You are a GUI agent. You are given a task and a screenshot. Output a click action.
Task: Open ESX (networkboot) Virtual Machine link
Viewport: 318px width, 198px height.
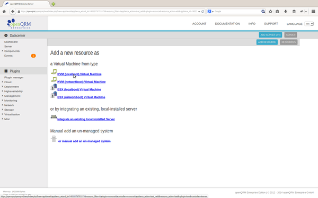[x=81, y=97]
